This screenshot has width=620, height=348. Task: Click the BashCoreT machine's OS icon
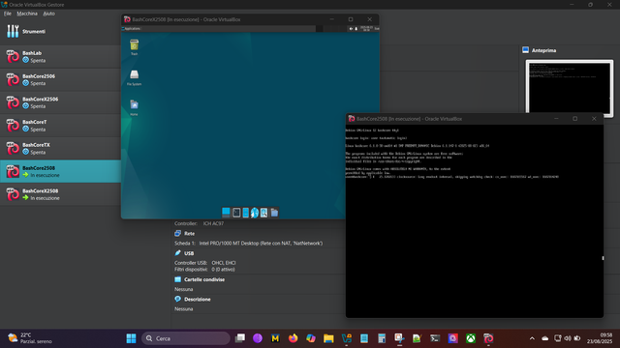pos(13,126)
